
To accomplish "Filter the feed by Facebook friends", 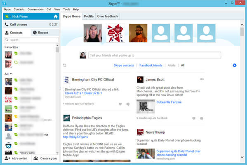I will [151, 66].
